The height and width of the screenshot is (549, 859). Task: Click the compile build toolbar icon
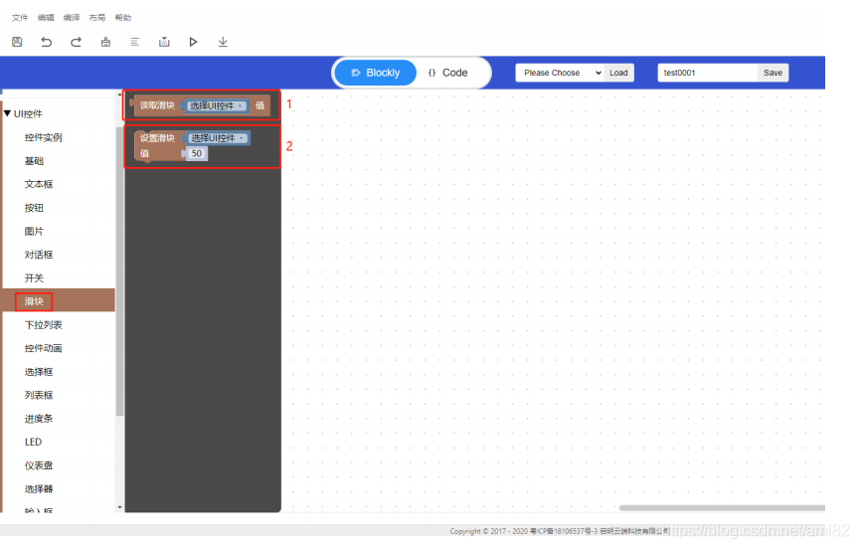tap(164, 42)
